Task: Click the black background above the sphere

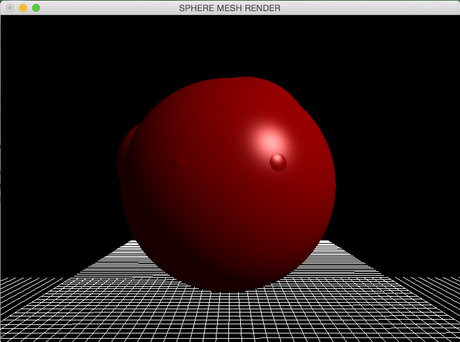Action: [x=230, y=46]
